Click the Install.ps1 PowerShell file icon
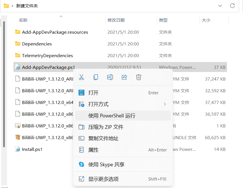The width and height of the screenshot is (243, 188). 18,149
